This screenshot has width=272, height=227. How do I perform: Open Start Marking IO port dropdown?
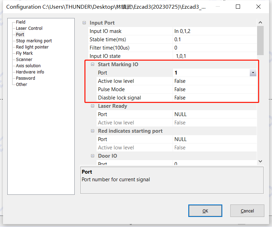253,73
